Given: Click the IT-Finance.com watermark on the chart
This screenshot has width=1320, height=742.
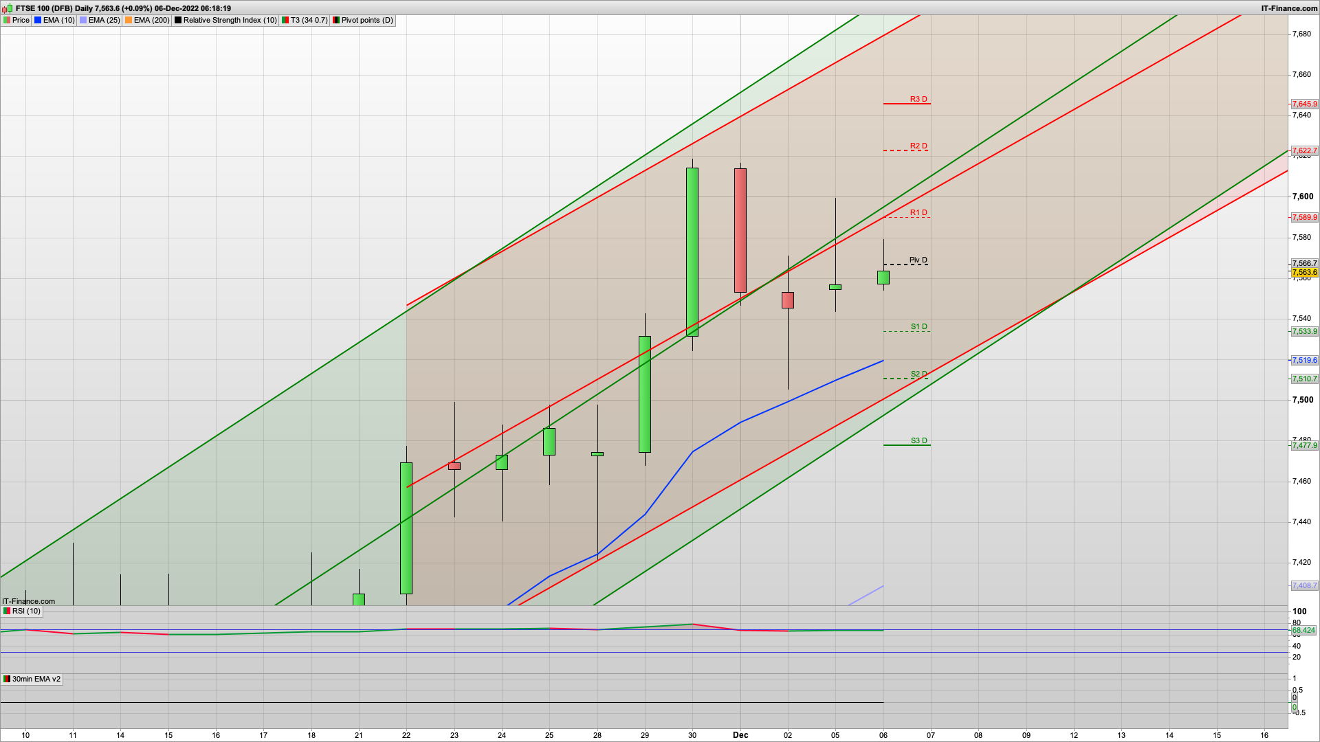Looking at the screenshot, I should [27, 601].
